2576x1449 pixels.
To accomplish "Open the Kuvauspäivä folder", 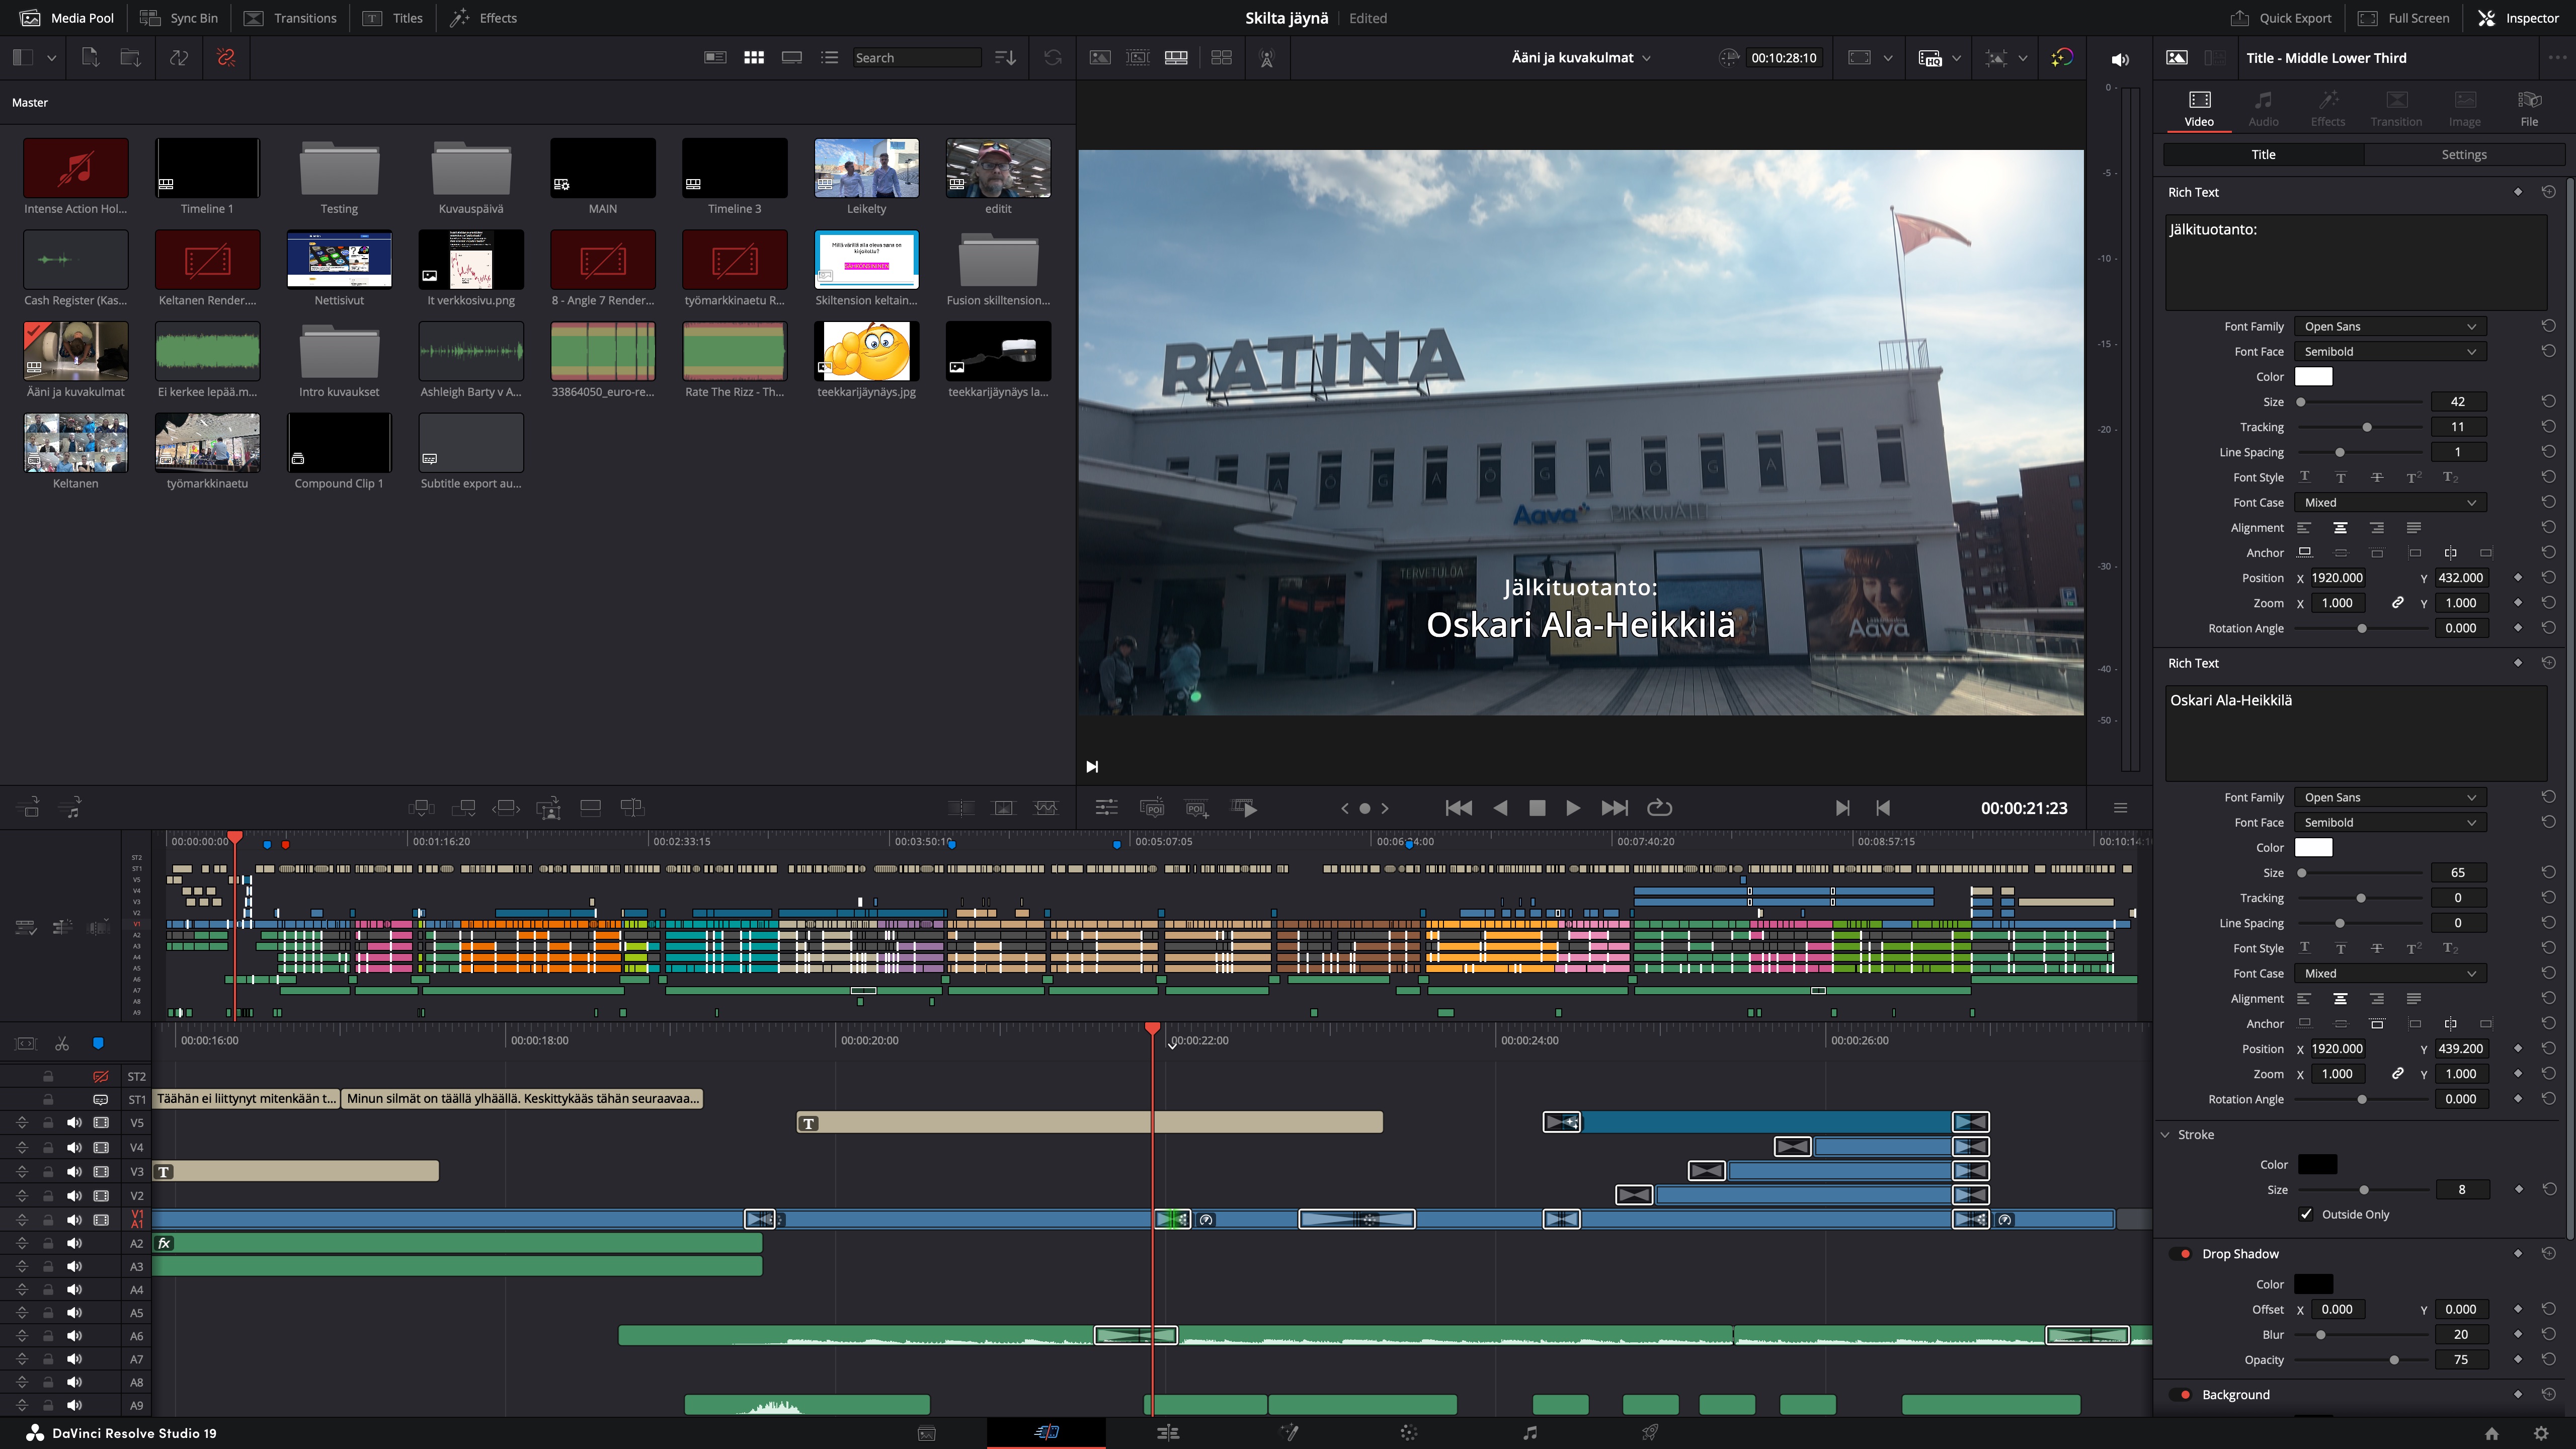I will point(471,168).
